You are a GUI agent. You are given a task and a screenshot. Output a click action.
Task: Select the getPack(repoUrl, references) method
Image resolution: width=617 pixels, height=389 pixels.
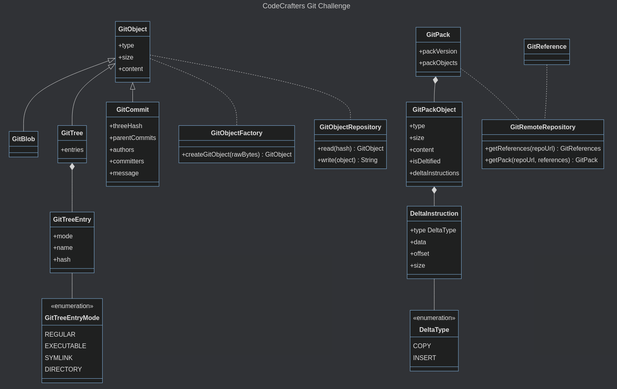[x=541, y=160]
